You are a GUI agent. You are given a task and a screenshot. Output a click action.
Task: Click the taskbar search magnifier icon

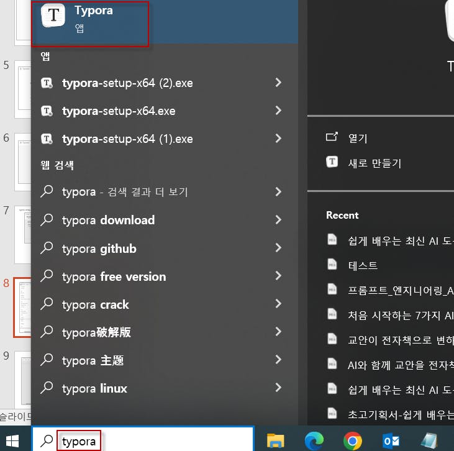[x=47, y=441]
